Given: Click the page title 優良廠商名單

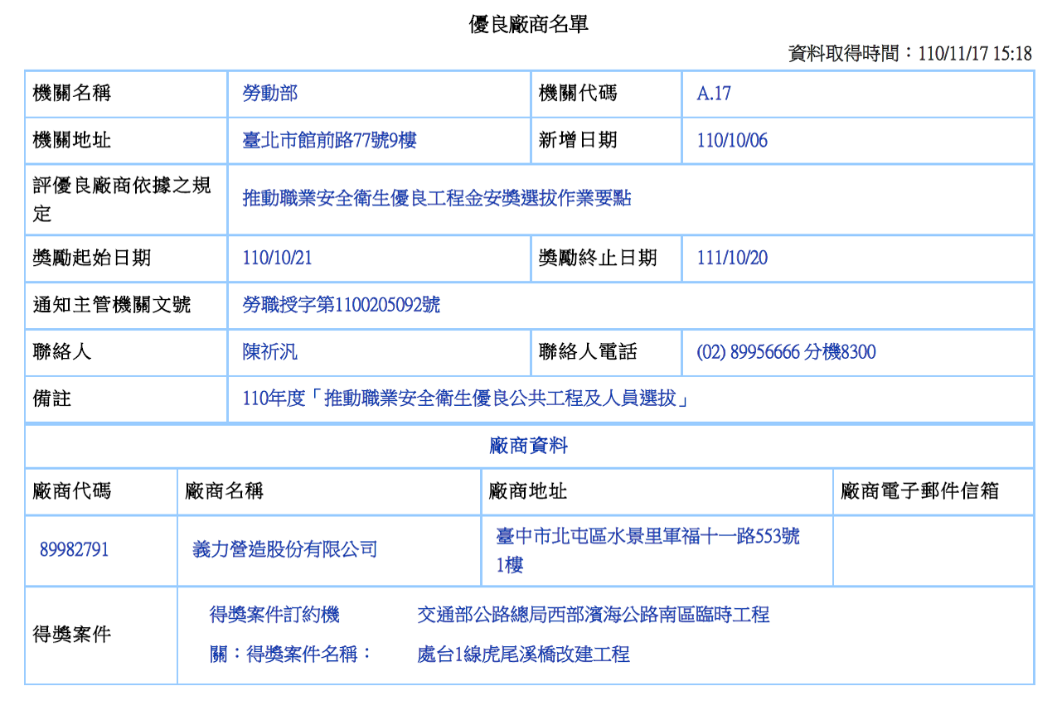Looking at the screenshot, I should pos(529,25).
